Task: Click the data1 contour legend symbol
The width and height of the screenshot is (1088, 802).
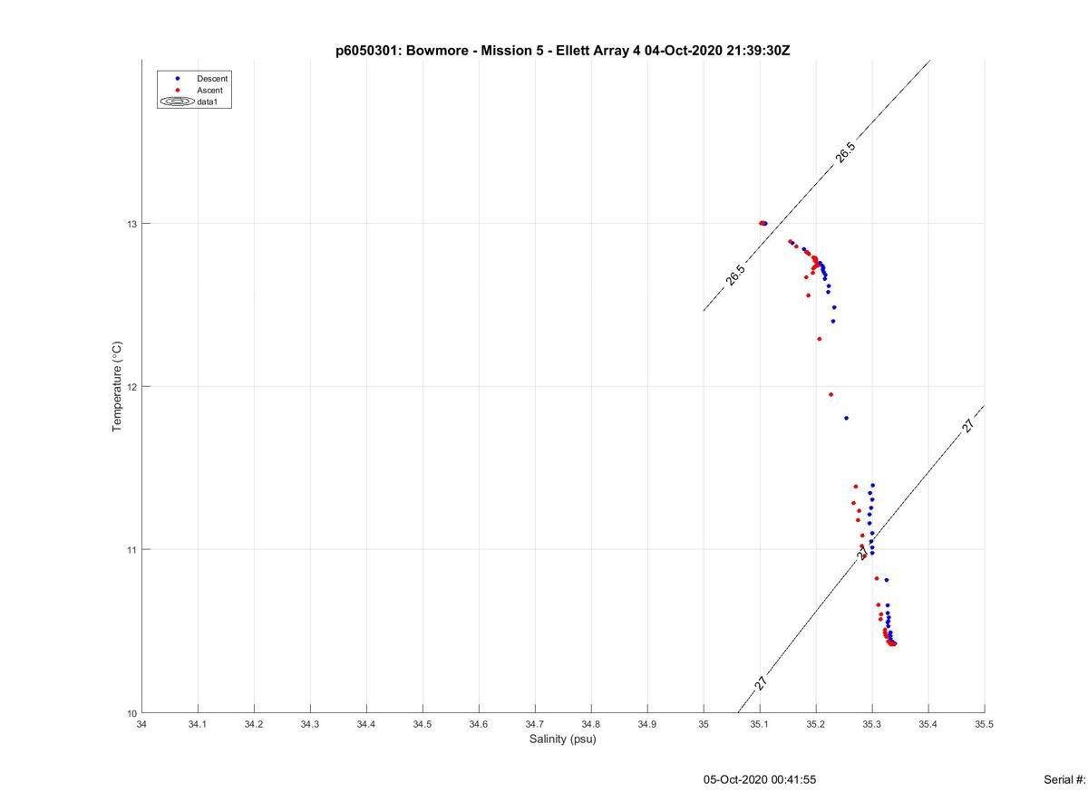Action: pyautogui.click(x=177, y=102)
